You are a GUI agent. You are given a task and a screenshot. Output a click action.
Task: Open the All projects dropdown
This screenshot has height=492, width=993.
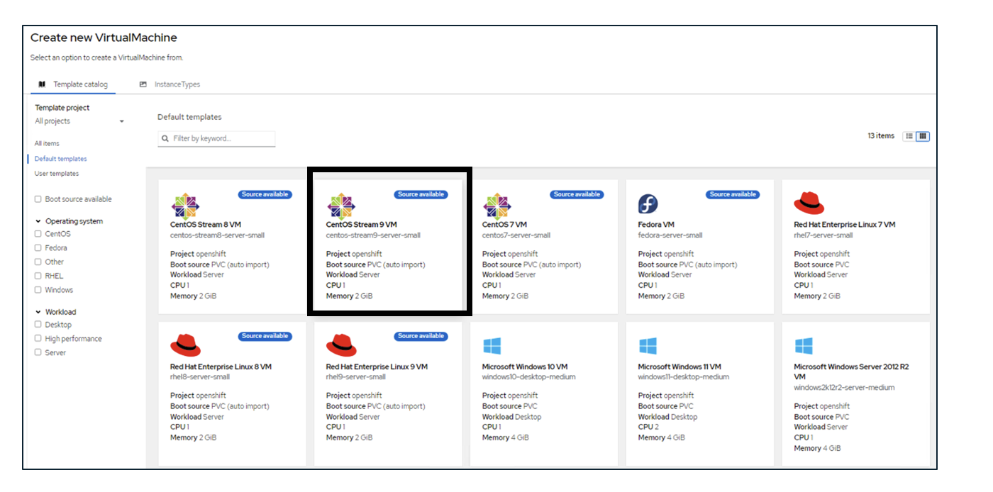[x=79, y=121]
